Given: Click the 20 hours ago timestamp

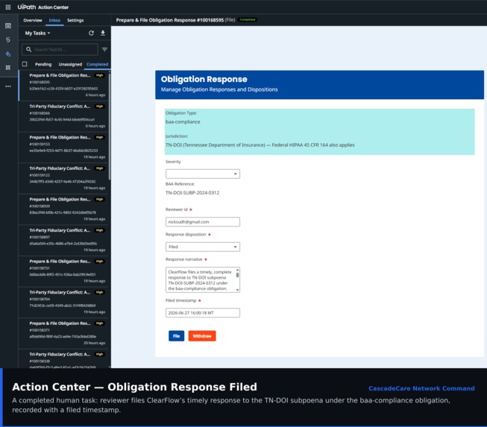Looking at the screenshot, I should click(95, 343).
